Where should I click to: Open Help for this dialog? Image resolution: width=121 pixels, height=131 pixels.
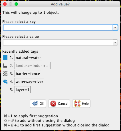[81, 104]
